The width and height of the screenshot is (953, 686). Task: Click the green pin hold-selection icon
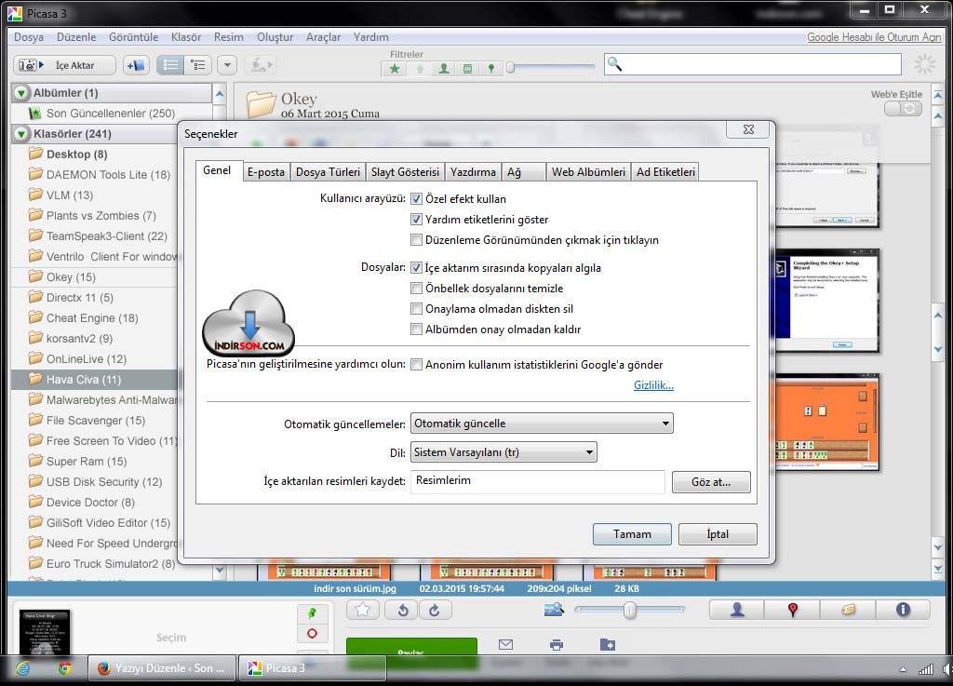(313, 613)
